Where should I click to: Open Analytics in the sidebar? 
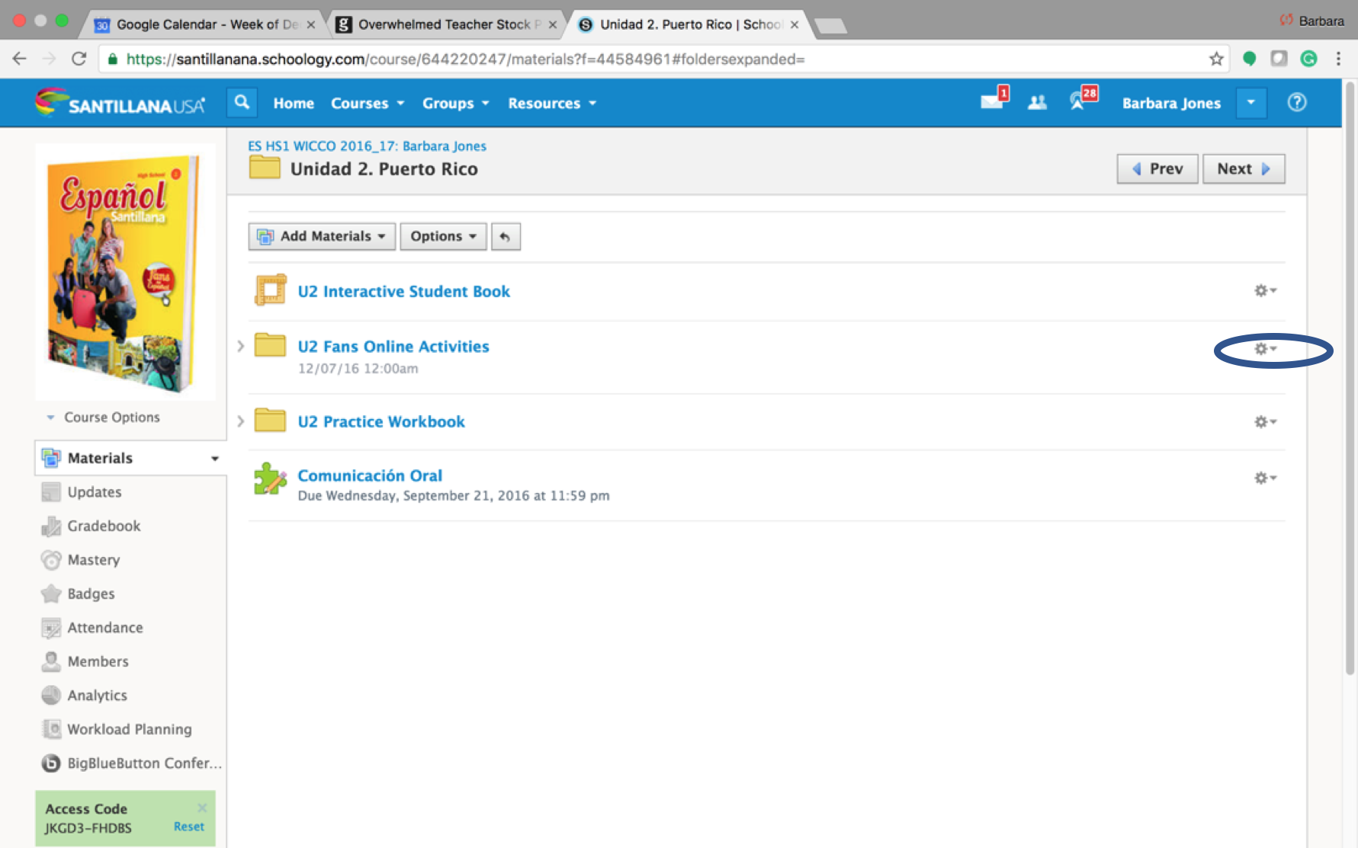pos(97,695)
